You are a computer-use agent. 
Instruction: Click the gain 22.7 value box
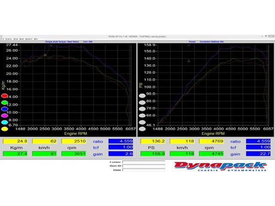pyautogui.click(x=259, y=154)
